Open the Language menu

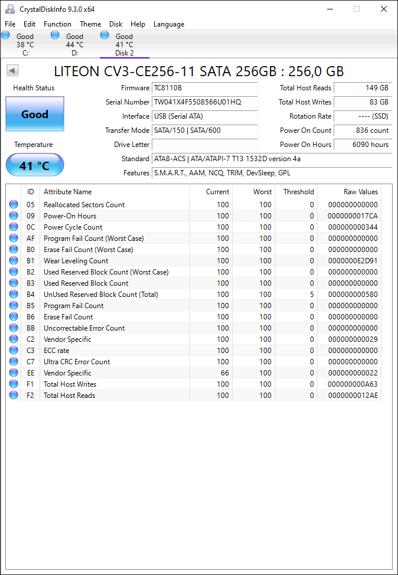pyautogui.click(x=169, y=24)
